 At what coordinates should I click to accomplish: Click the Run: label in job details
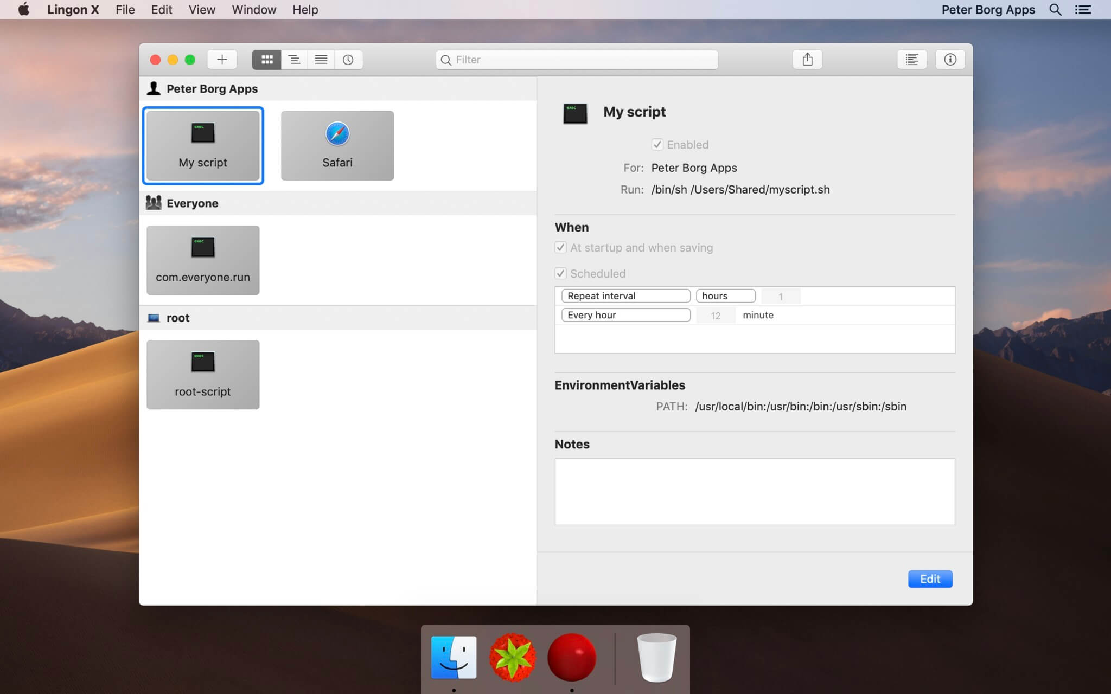tap(632, 189)
